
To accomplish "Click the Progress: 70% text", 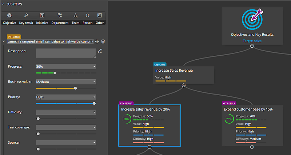I will [246, 116].
